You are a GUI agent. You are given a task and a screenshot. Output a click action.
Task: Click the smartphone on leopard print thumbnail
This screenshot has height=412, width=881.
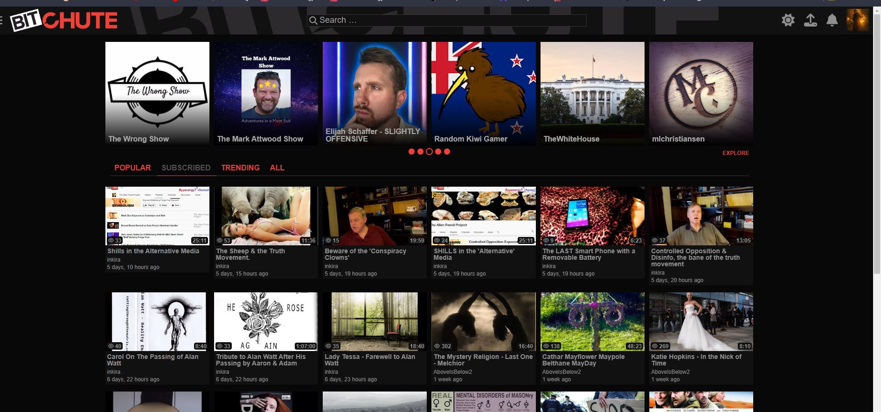[592, 216]
